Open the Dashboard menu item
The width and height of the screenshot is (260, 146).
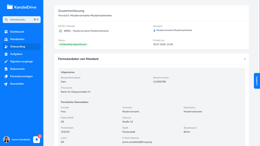22,32
